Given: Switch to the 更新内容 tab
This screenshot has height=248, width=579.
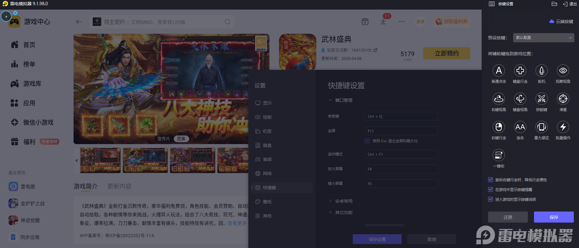Looking at the screenshot, I should coord(119,186).
